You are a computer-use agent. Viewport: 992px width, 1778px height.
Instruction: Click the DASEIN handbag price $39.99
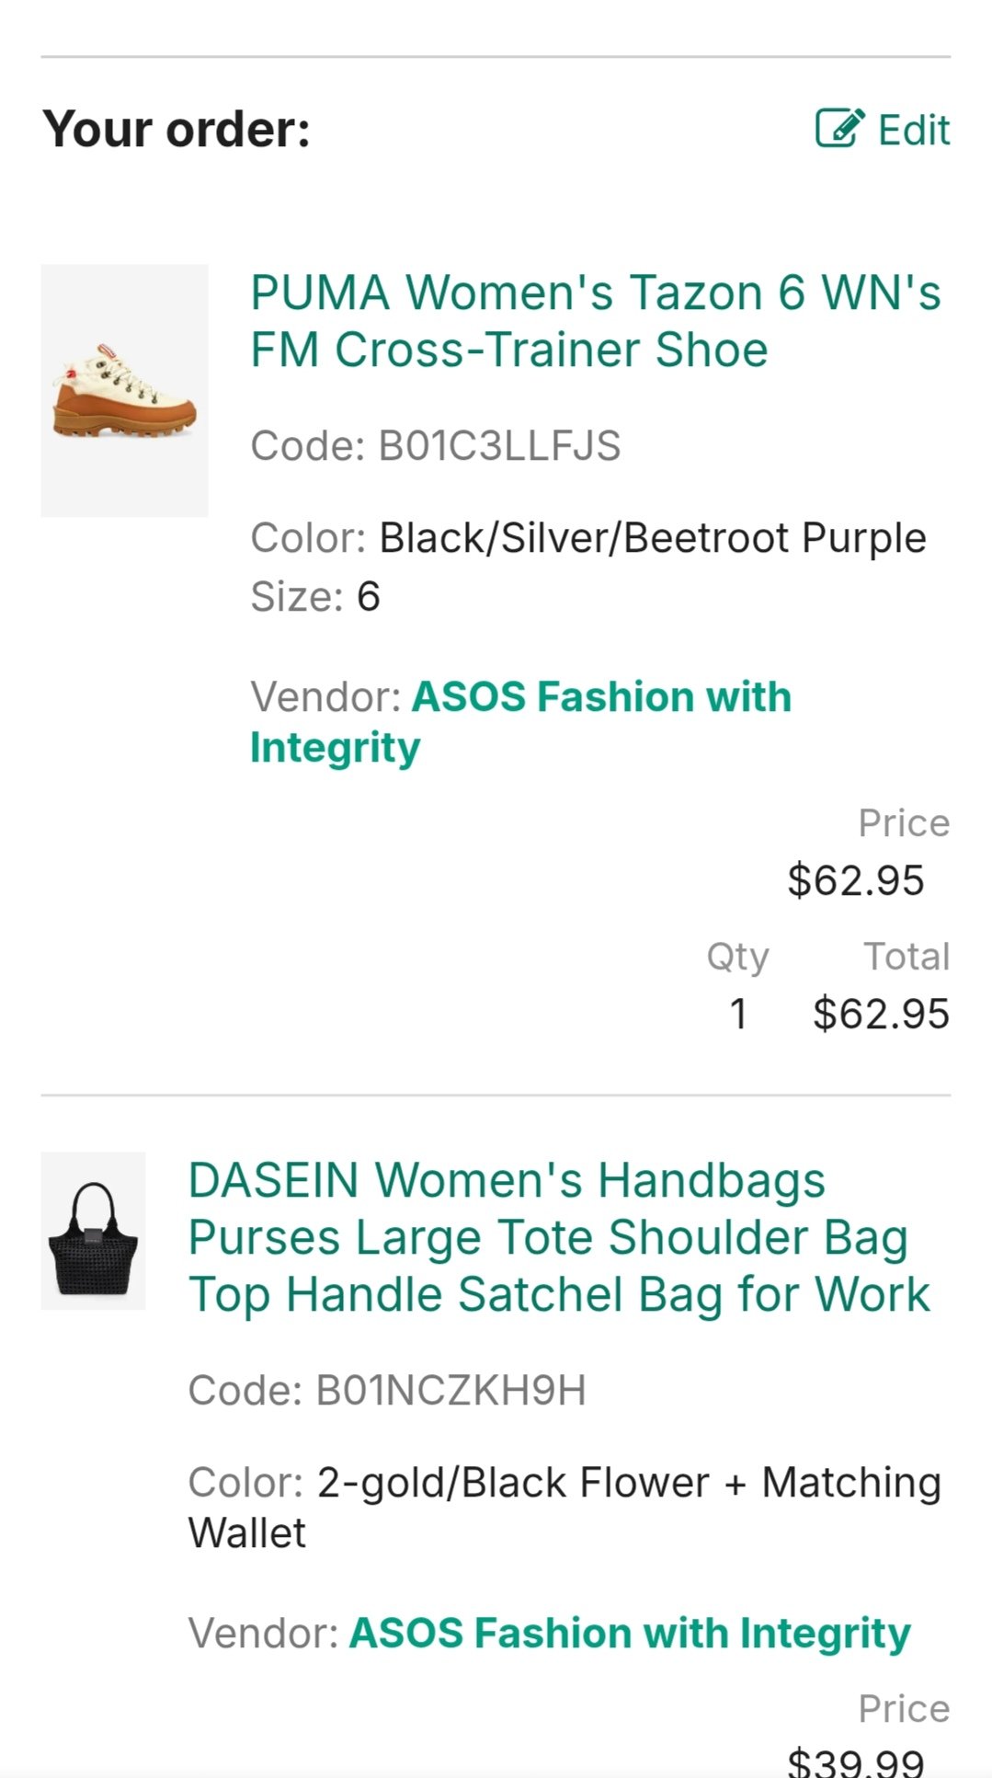point(855,1761)
